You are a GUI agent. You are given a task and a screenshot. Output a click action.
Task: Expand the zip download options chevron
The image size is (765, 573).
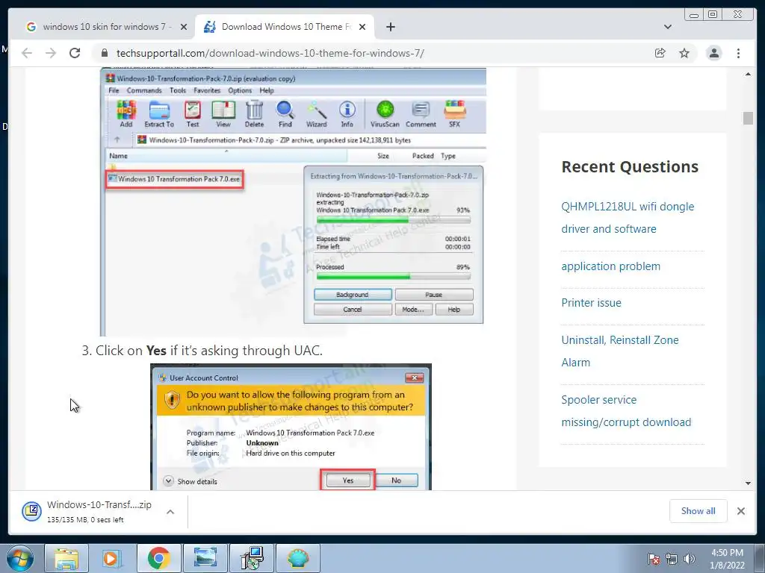click(170, 512)
